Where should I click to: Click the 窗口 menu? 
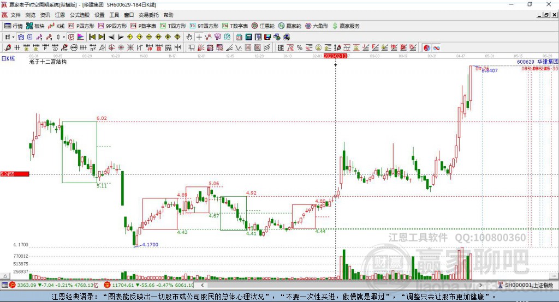coord(129,15)
